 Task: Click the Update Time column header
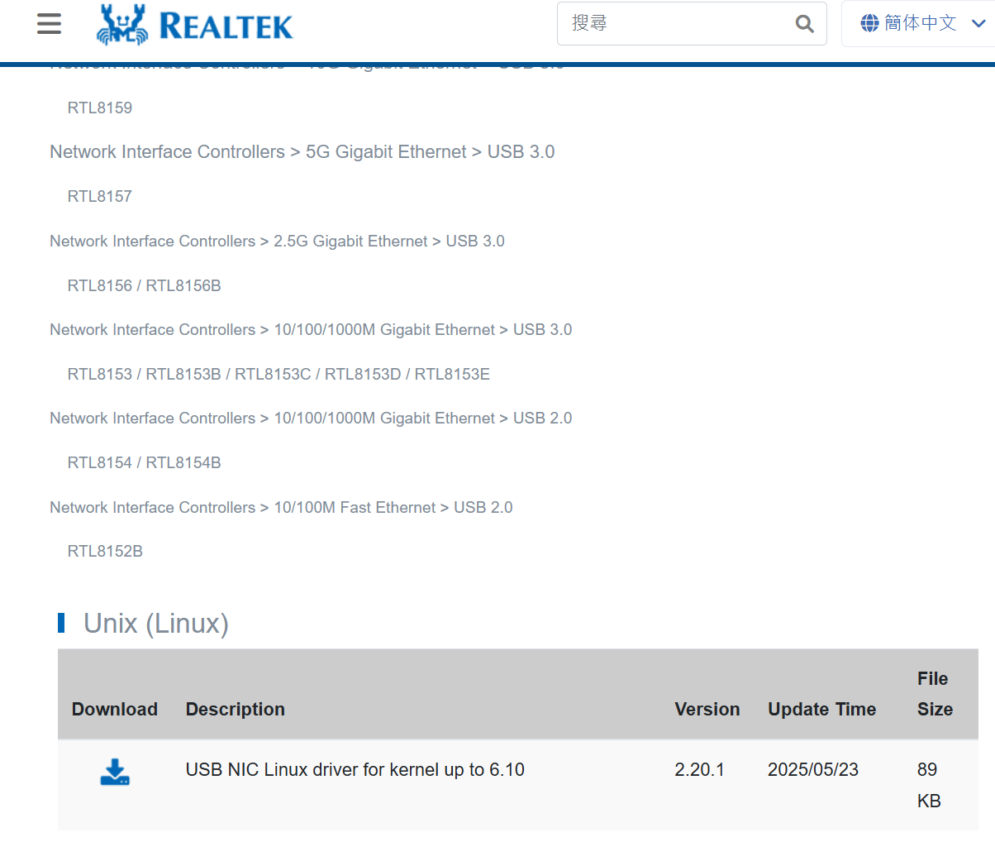822,709
